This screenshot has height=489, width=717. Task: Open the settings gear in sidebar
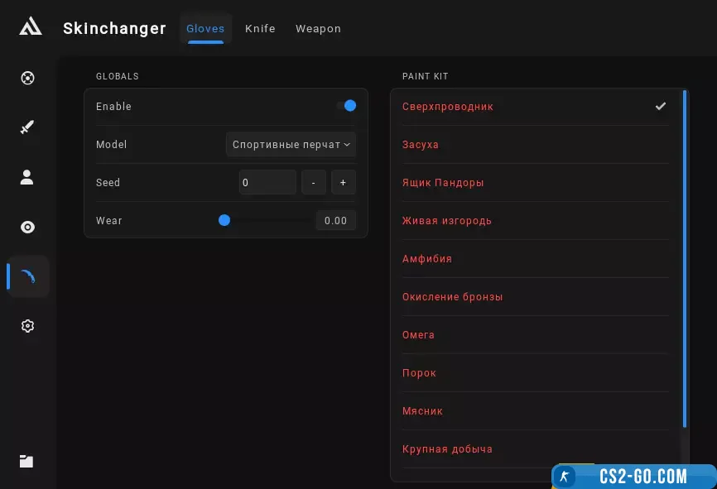tap(27, 326)
